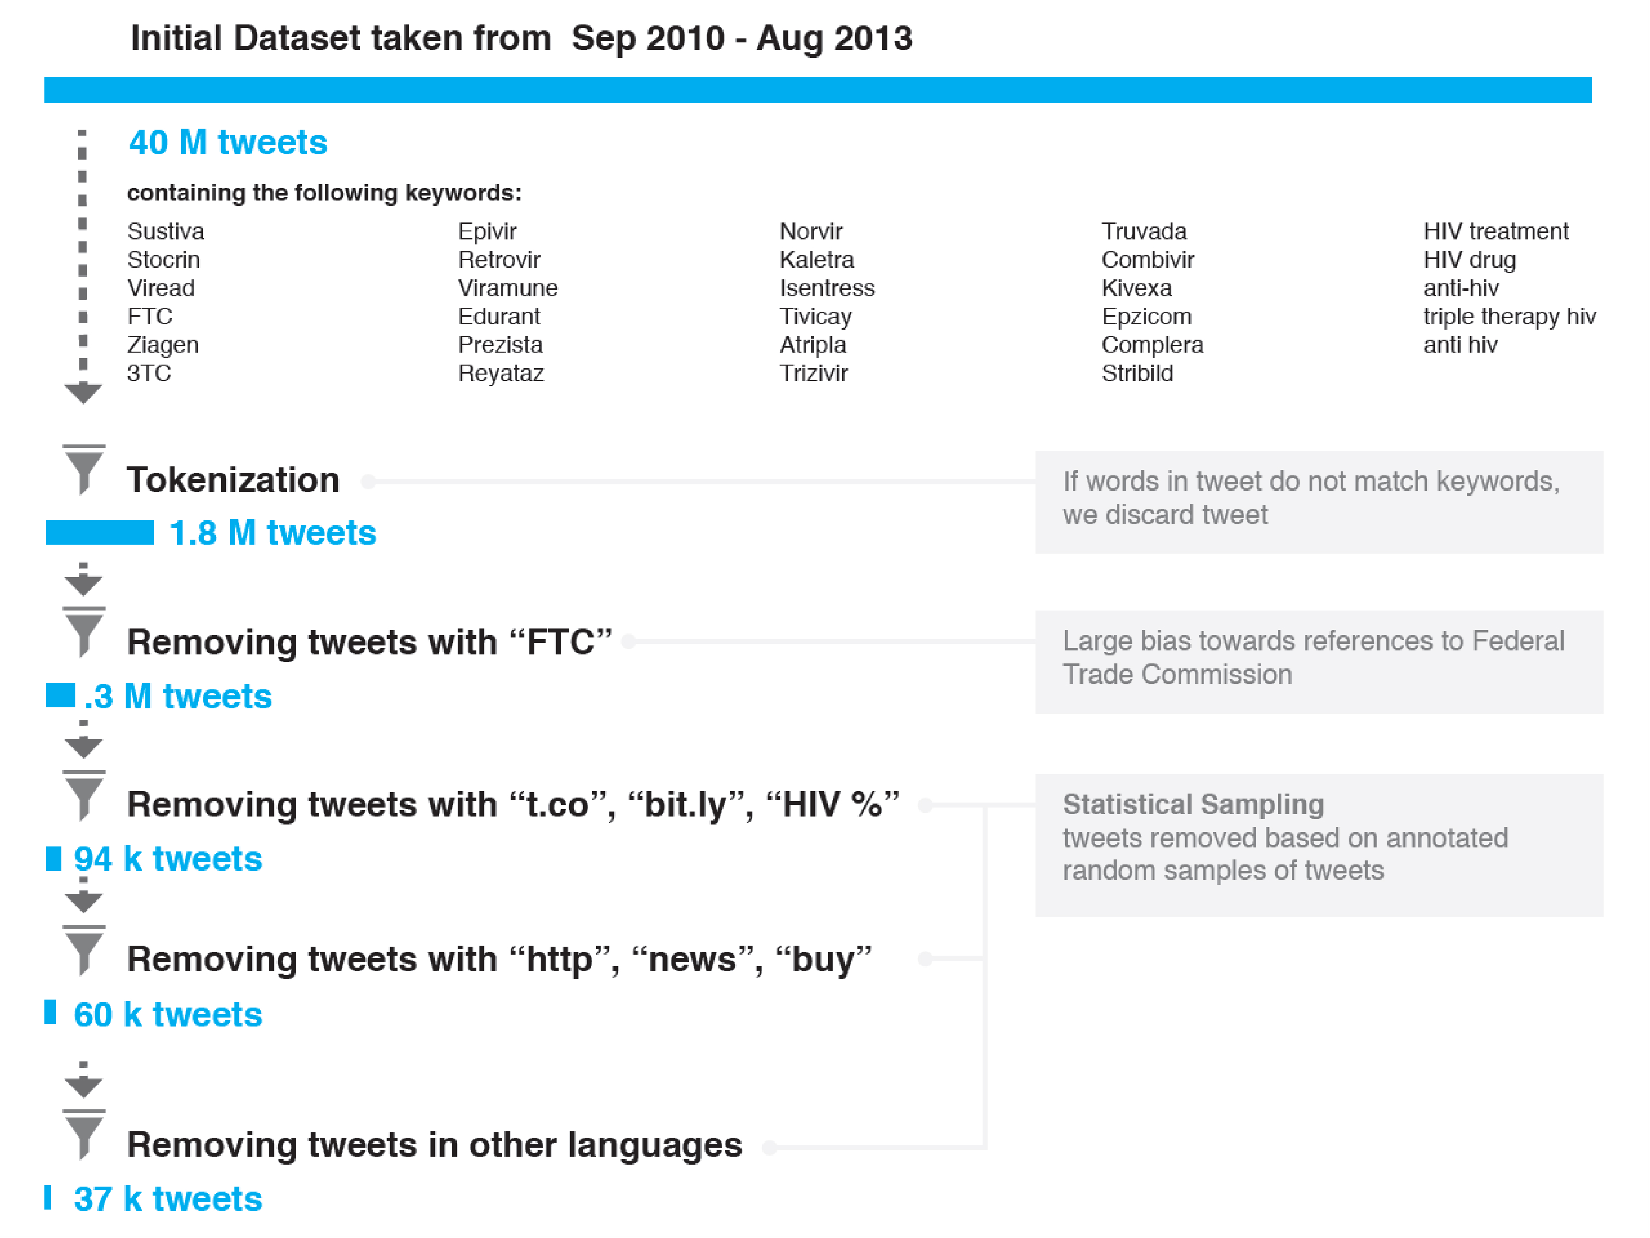
Task: Click connector dot right of Tokenization label
Action: click(x=368, y=481)
